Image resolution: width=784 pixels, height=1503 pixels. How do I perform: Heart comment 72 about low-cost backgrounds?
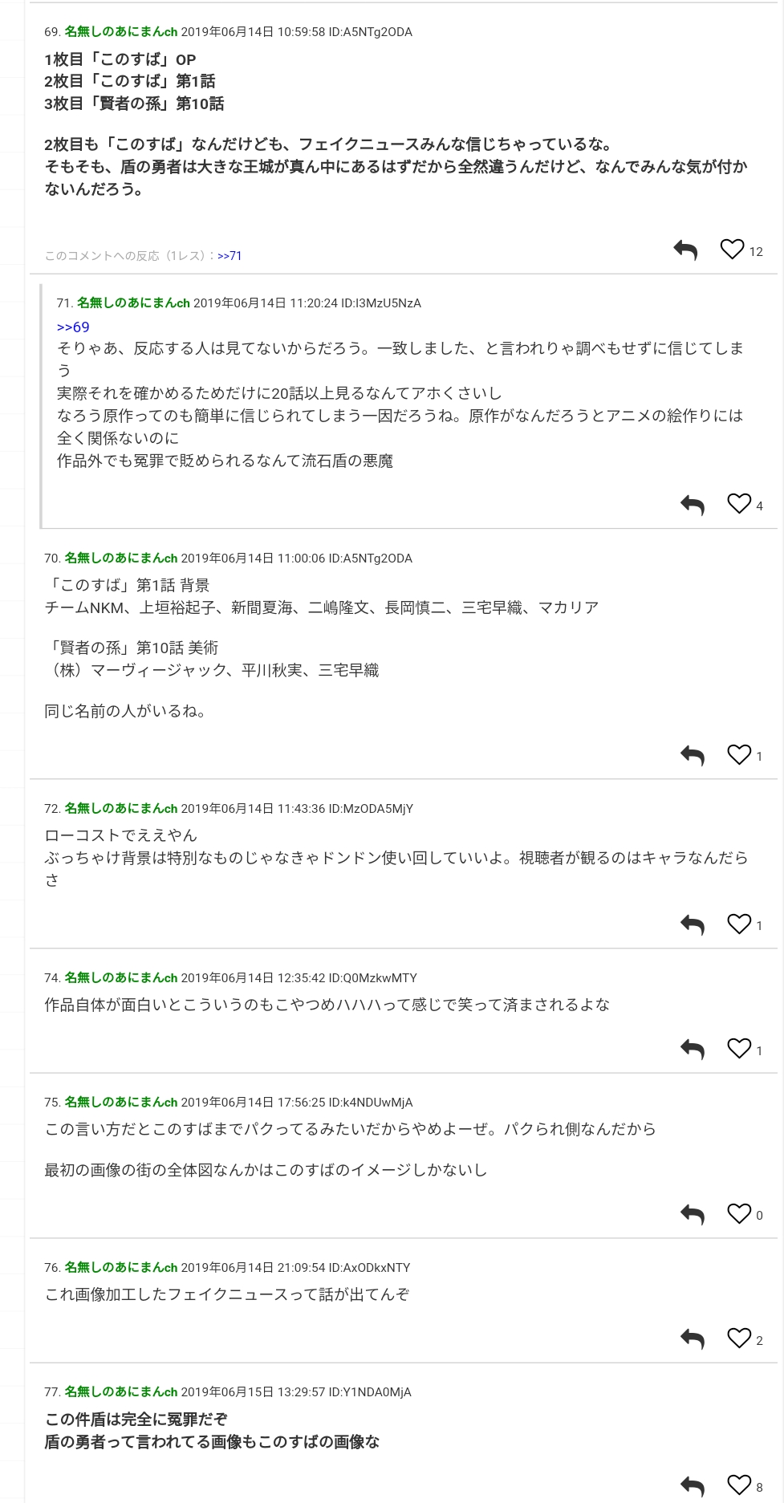pos(739,924)
